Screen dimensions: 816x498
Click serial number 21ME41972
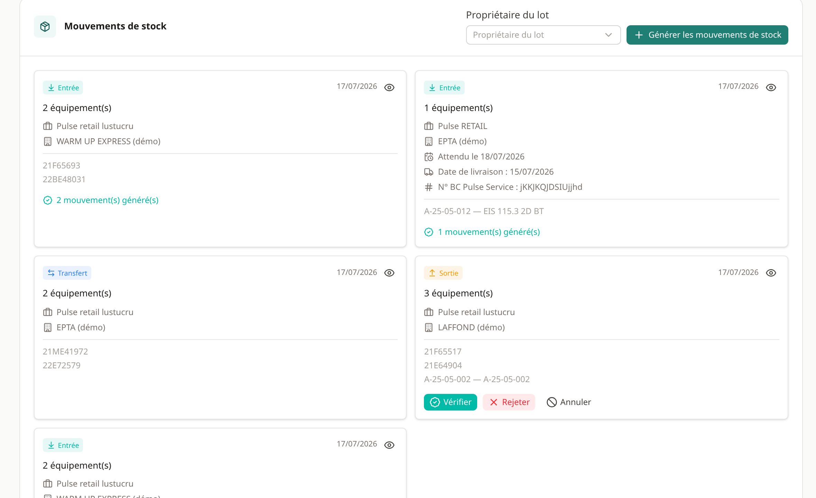point(65,352)
